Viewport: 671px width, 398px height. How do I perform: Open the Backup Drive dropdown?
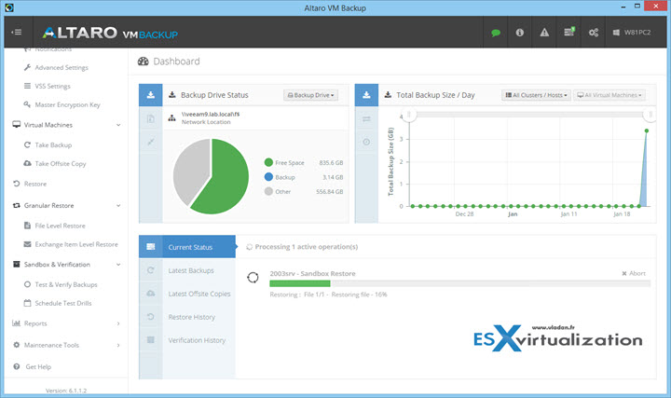pyautogui.click(x=310, y=95)
